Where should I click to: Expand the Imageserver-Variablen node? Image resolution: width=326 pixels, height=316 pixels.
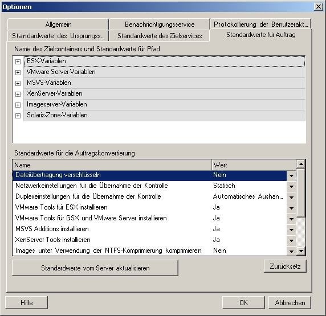pos(18,105)
